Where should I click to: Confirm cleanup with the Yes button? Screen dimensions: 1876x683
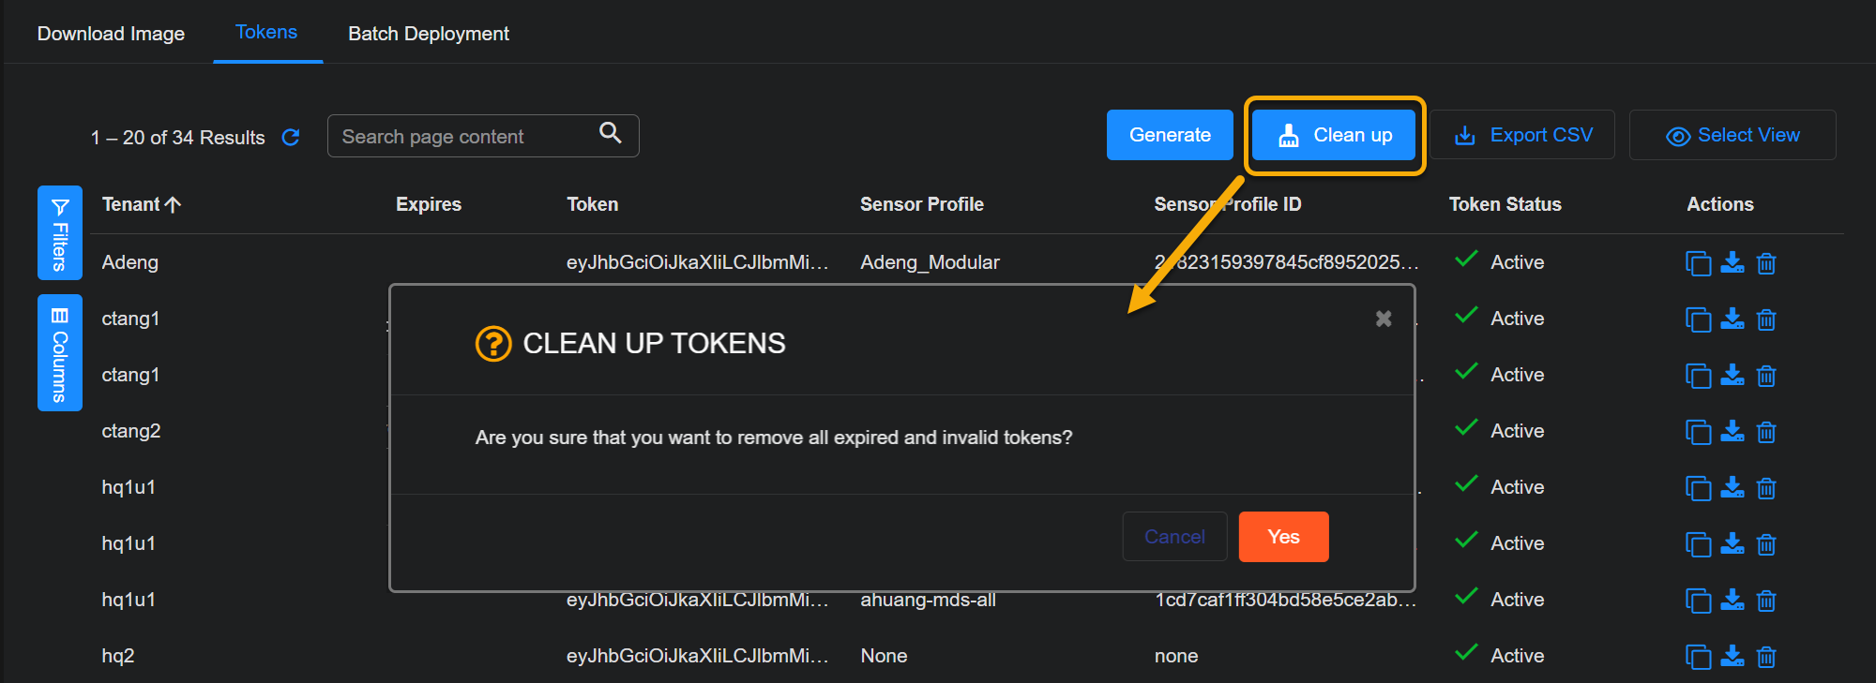1283,537
